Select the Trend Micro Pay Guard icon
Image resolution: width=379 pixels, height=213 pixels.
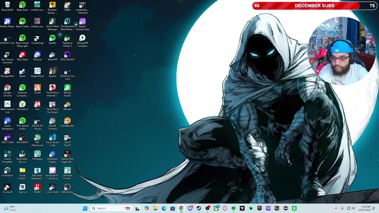coord(52,107)
